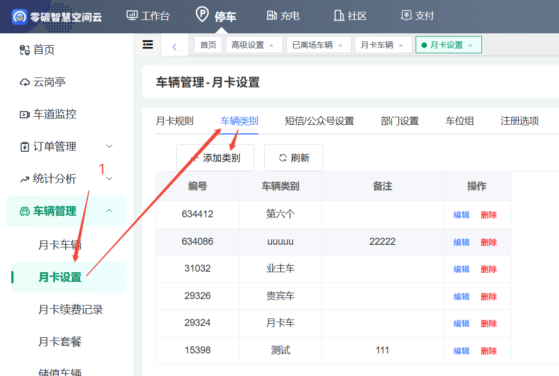
Task: Click the 编号 cell 634412
Action: coord(197,214)
